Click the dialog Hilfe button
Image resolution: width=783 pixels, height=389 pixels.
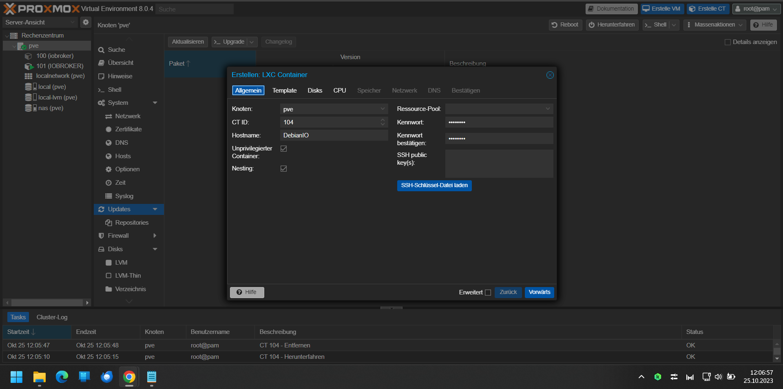pyautogui.click(x=247, y=292)
